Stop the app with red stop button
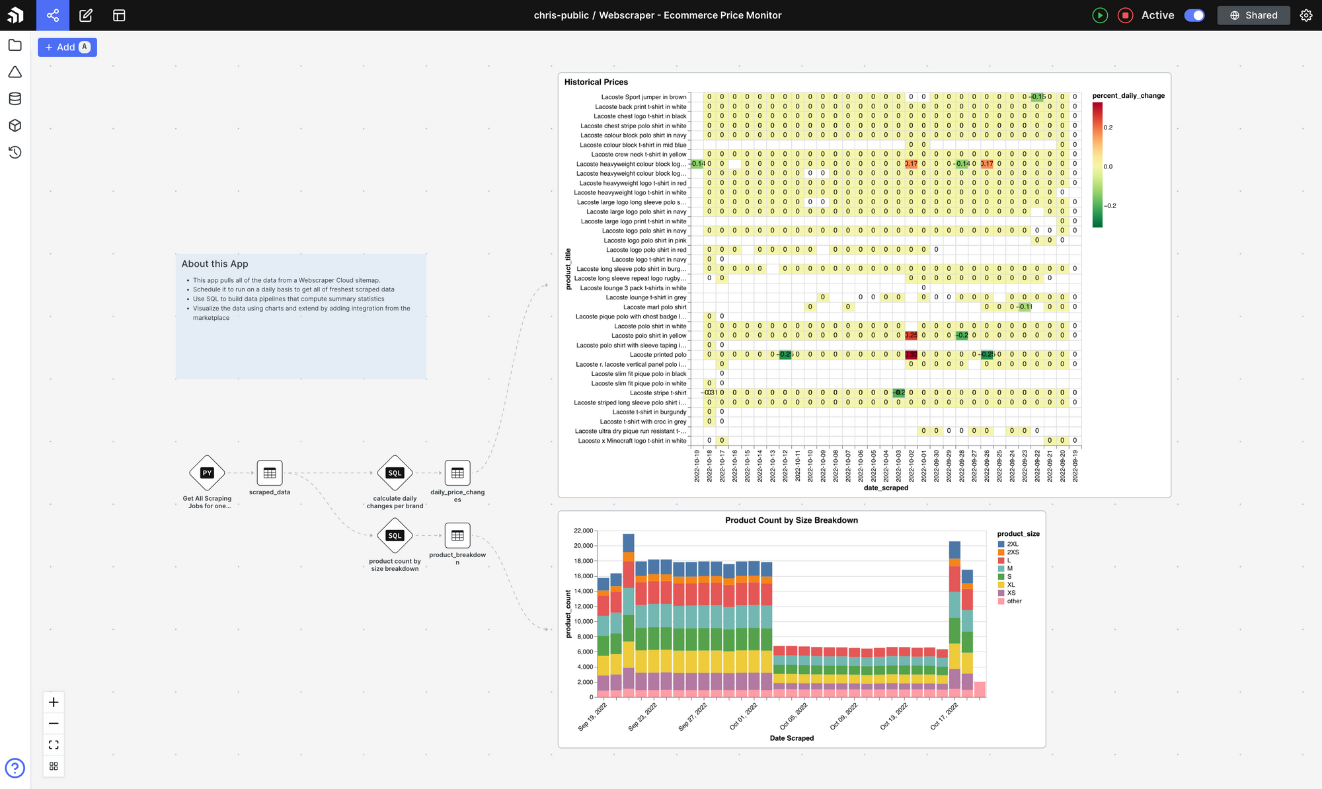The width and height of the screenshot is (1322, 789). pos(1125,15)
